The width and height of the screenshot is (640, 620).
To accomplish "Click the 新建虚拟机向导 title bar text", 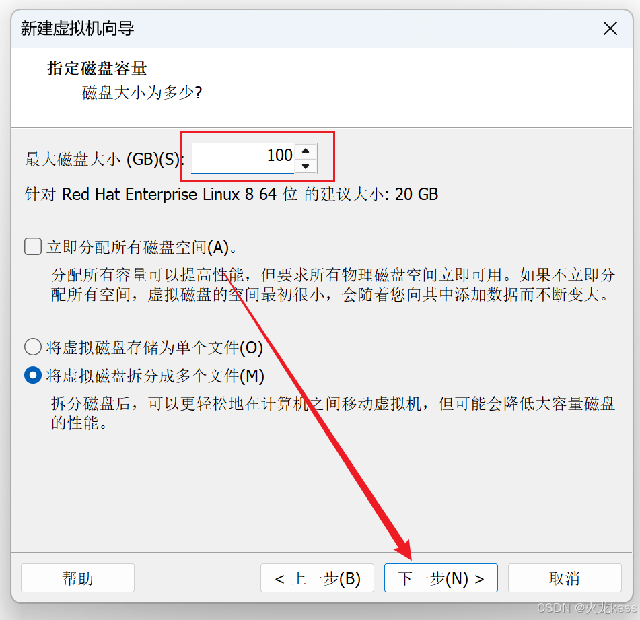I will [77, 28].
